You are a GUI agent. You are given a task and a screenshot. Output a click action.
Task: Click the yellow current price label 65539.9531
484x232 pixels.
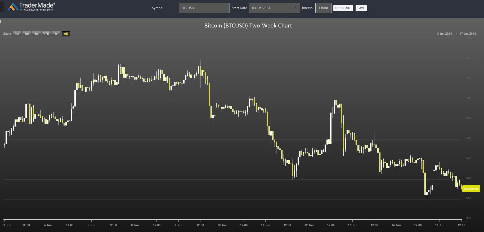pyautogui.click(x=471, y=189)
